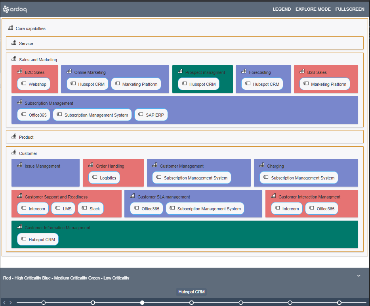Click the component icon in the SAP ERP button
The width and height of the screenshot is (370, 306).
141,115
